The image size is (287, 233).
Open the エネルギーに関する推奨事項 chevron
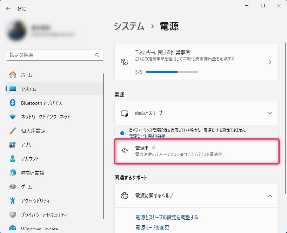point(269,62)
